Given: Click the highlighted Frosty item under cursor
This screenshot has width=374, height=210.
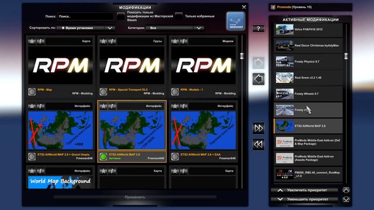Looking at the screenshot, I should [x=308, y=110].
